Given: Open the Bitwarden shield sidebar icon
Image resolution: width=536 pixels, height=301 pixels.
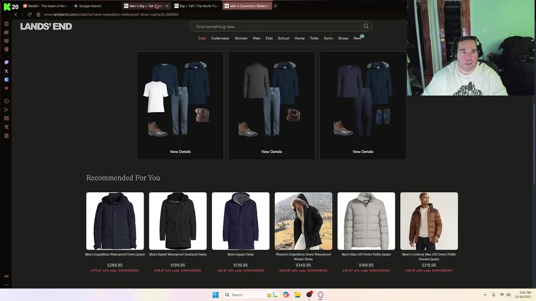Looking at the screenshot, I should click(x=6, y=79).
